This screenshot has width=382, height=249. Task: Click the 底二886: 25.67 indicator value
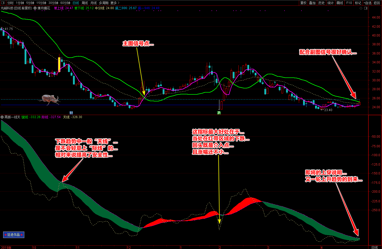click(x=126, y=8)
